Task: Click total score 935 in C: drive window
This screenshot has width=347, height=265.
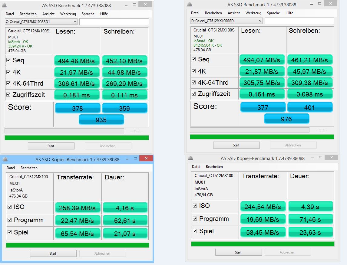Action: [x=101, y=120]
